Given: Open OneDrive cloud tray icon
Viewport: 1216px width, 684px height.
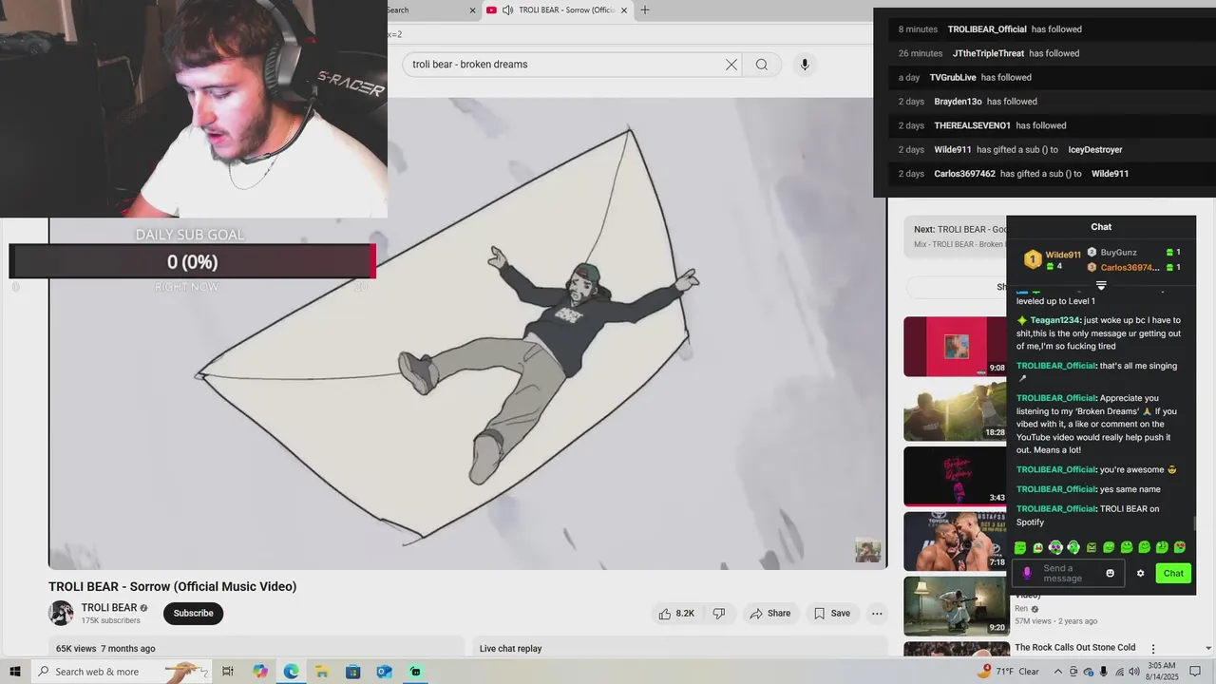Looking at the screenshot, I should pyautogui.click(x=1088, y=672).
